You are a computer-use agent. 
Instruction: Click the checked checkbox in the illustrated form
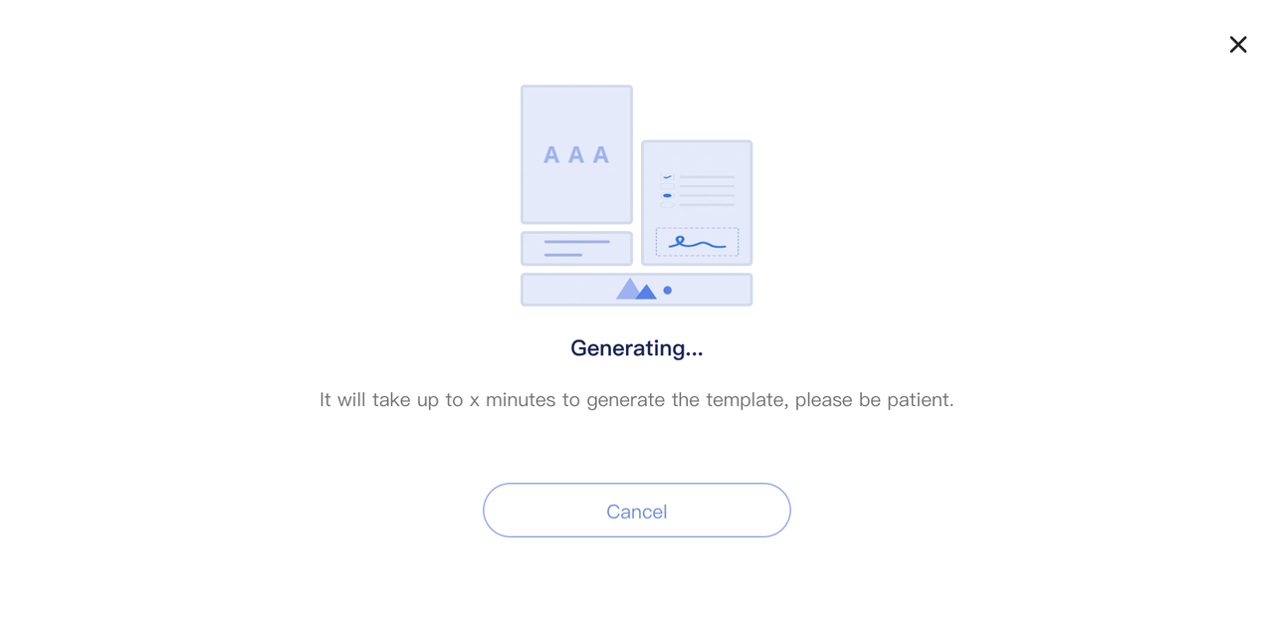coord(667,177)
